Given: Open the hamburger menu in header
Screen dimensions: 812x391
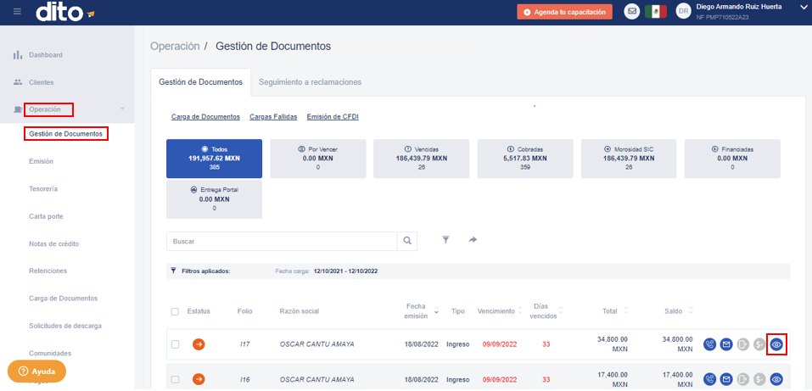Looking at the screenshot, I should coord(17,12).
